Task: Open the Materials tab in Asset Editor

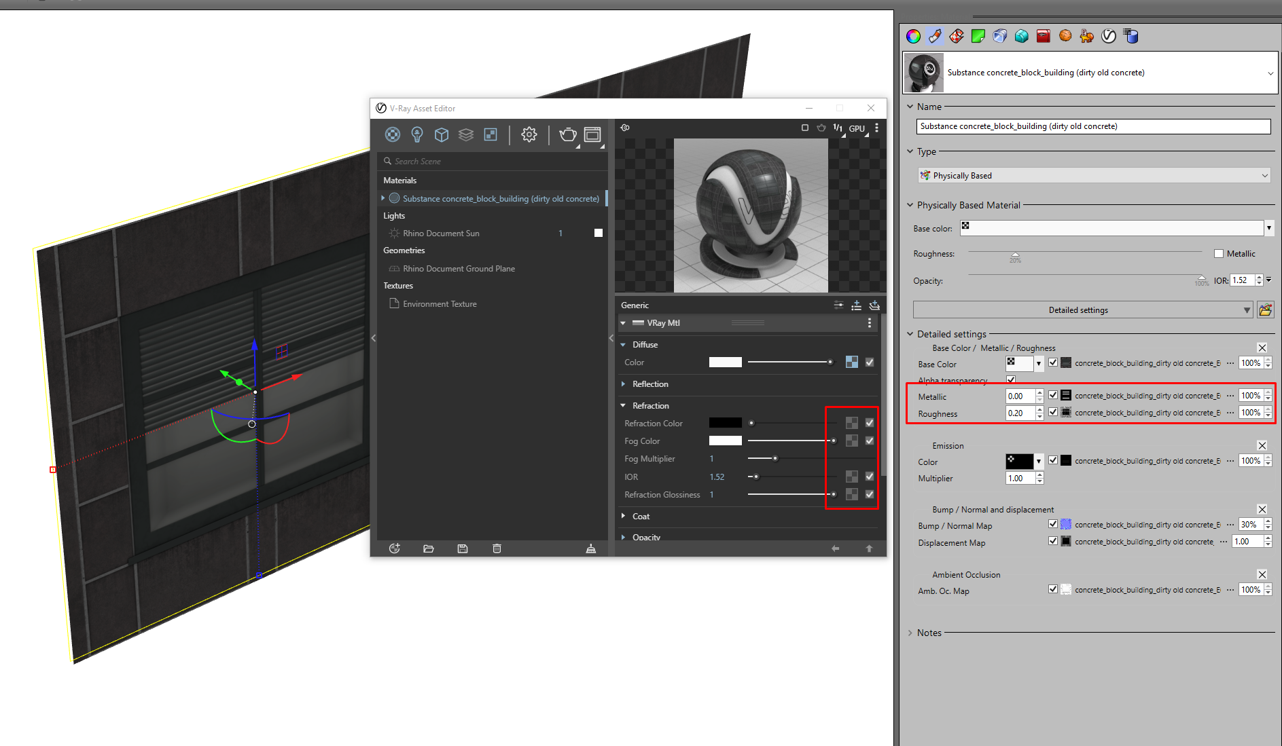Action: point(393,134)
